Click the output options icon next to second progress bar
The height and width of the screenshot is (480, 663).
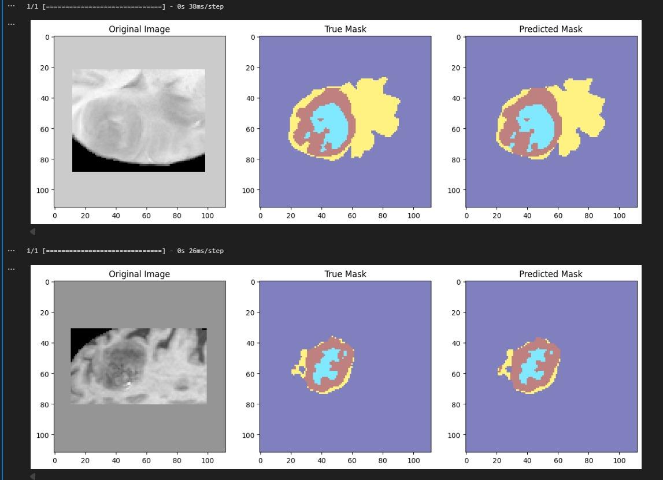coord(11,251)
